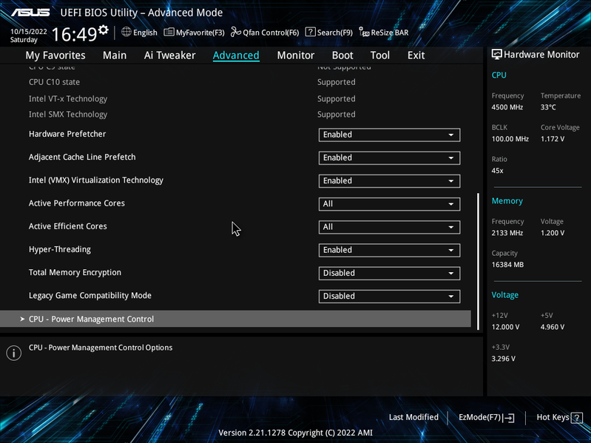The height and width of the screenshot is (443, 591).
Task: Open Intel (VMX) Virtualization Technology dropdown
Action: [389, 180]
